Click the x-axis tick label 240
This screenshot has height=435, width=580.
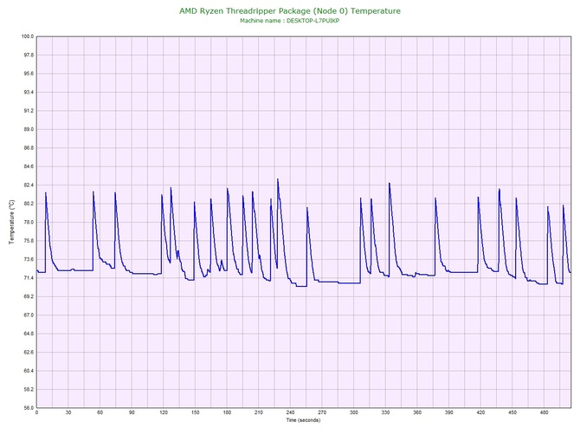coord(290,412)
